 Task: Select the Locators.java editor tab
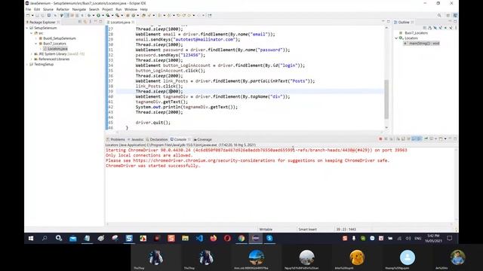click(120, 23)
